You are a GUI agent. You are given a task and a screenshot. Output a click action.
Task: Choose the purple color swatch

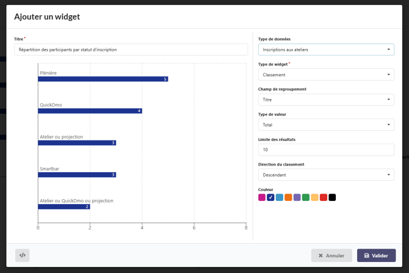(x=297, y=197)
